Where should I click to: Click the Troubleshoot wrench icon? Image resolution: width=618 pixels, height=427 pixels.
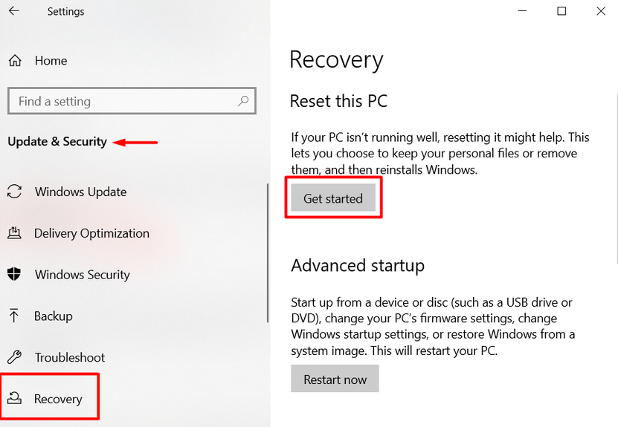[14, 358]
